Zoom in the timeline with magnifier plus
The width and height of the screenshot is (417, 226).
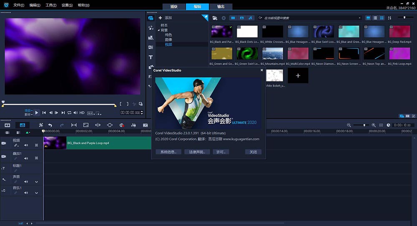coord(373,125)
